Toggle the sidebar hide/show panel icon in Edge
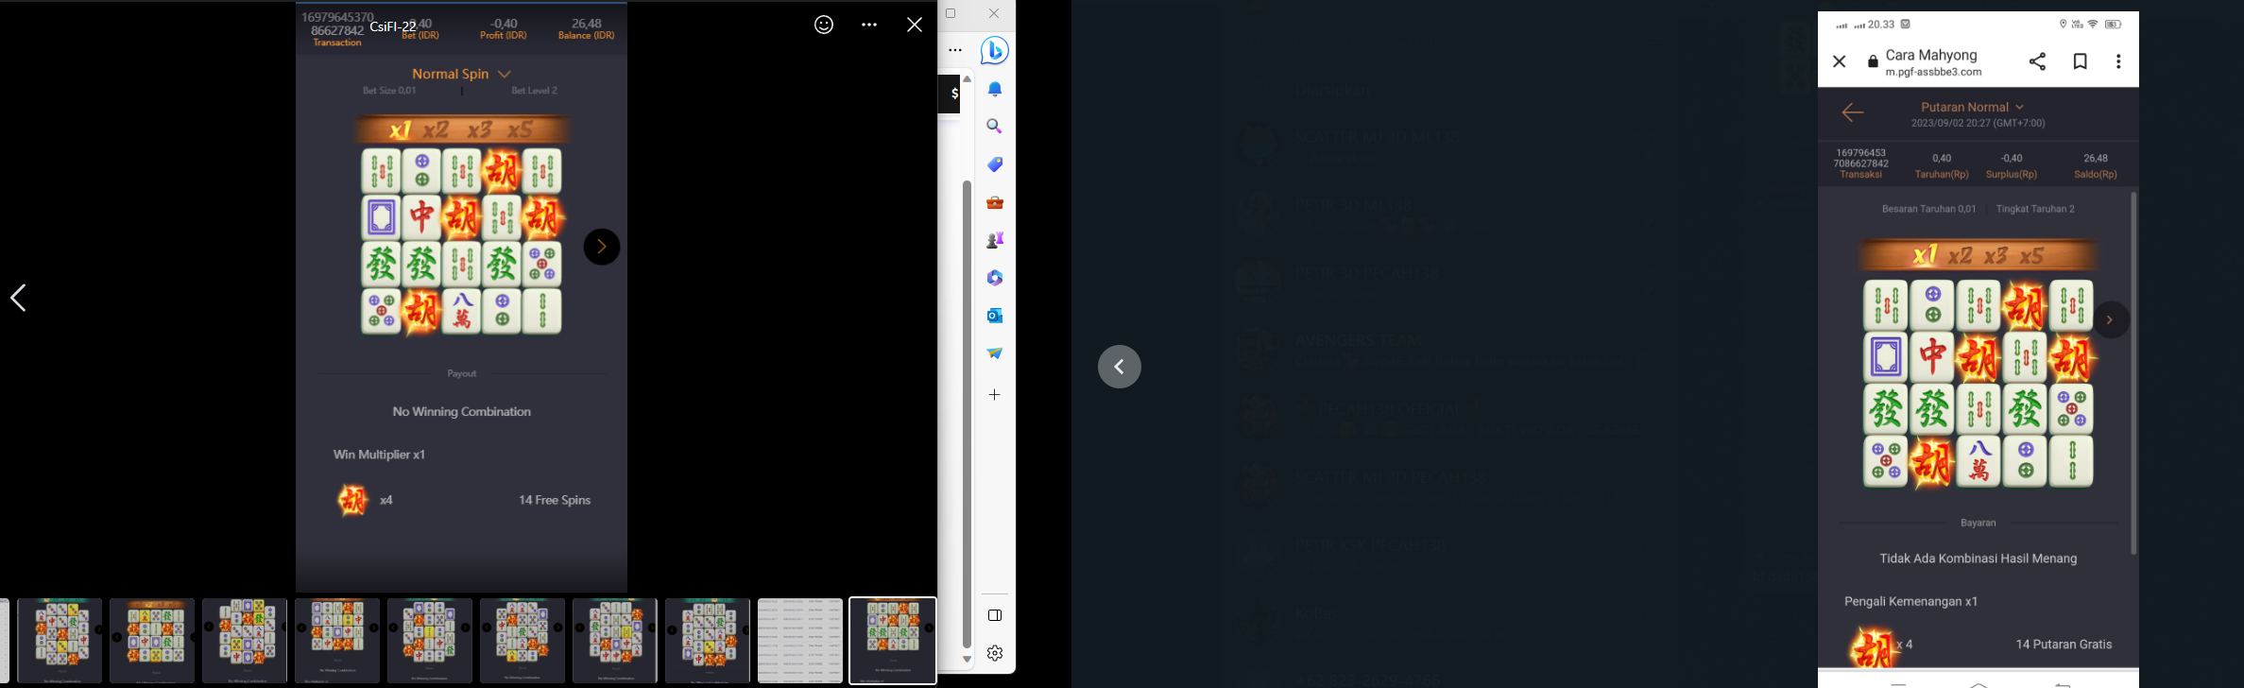Screen dimensions: 2244x688 point(995,615)
